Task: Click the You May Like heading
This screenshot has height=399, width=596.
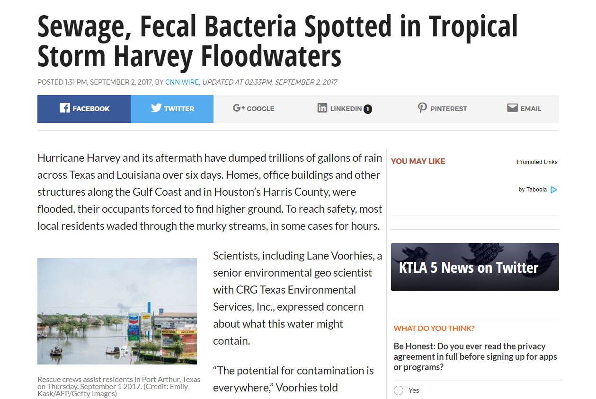Action: [418, 162]
